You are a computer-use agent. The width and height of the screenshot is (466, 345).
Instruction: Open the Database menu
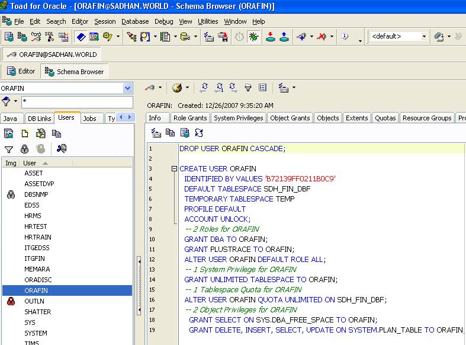coord(135,21)
